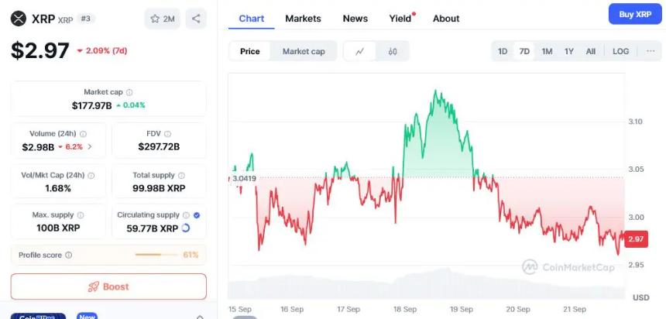The image size is (666, 319).
Task: Open the Markets tab
Action: (x=303, y=18)
